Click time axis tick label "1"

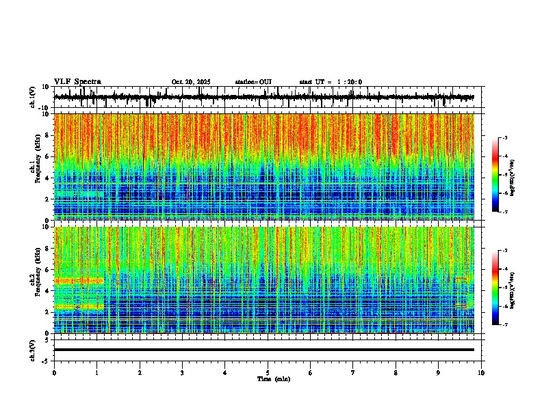[96, 373]
